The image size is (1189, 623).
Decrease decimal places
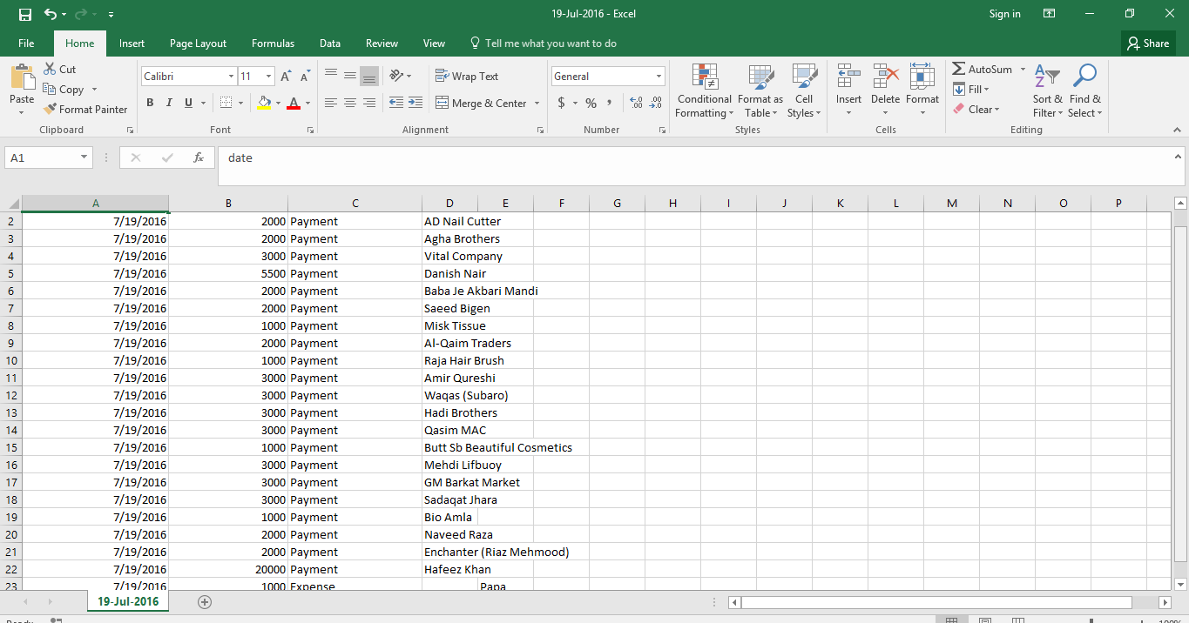(656, 103)
